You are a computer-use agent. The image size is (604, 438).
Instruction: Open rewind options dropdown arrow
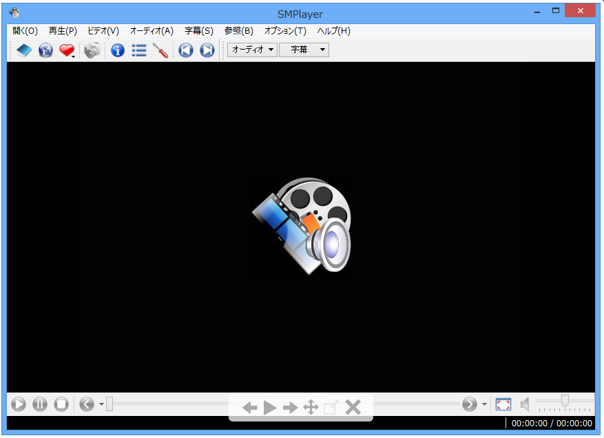coord(101,404)
